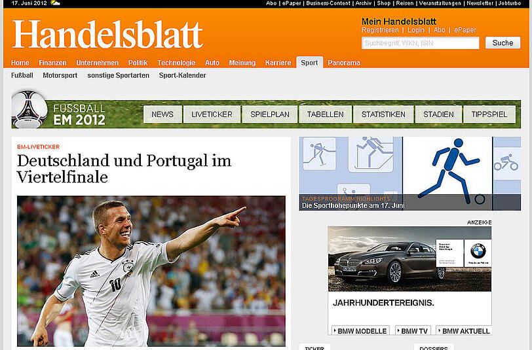Screen dimensions: 532x350
Task: Open the Handelsblatt logo
Action: coord(107,35)
